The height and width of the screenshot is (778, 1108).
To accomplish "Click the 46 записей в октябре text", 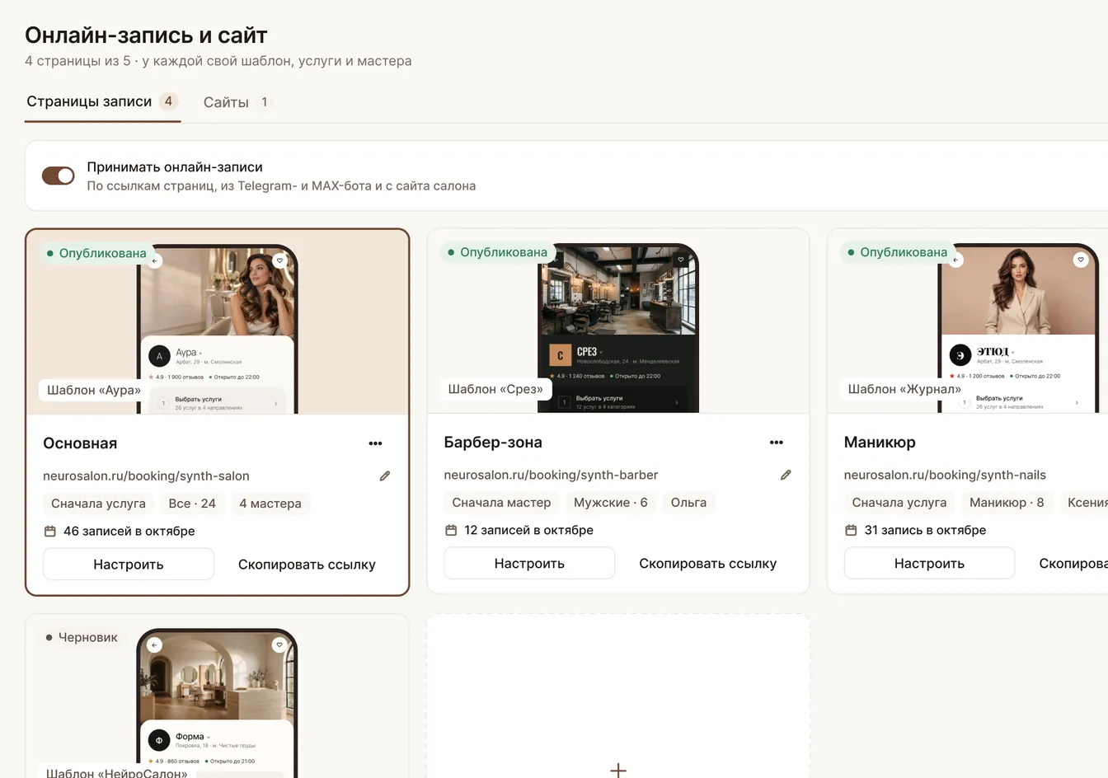I will 129,532.
